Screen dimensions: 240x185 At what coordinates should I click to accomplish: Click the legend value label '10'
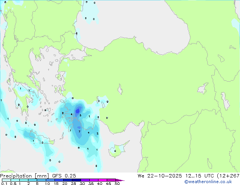point(47,183)
